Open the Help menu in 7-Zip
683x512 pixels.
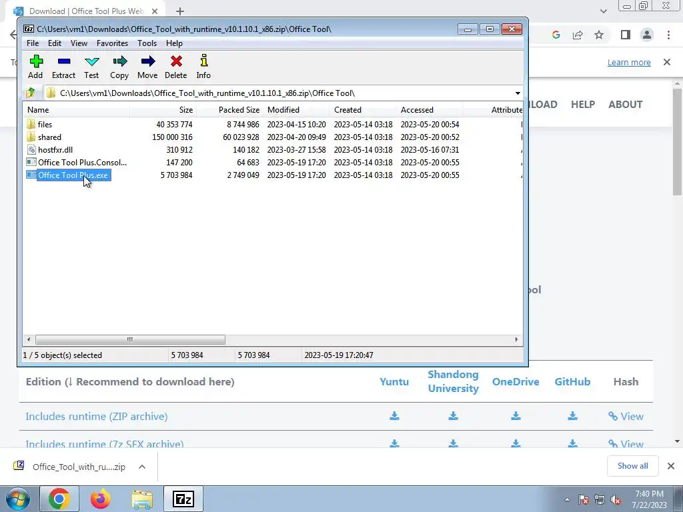[174, 43]
